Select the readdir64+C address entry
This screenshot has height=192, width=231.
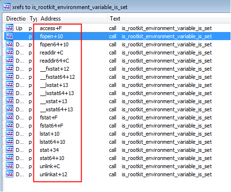(54, 61)
